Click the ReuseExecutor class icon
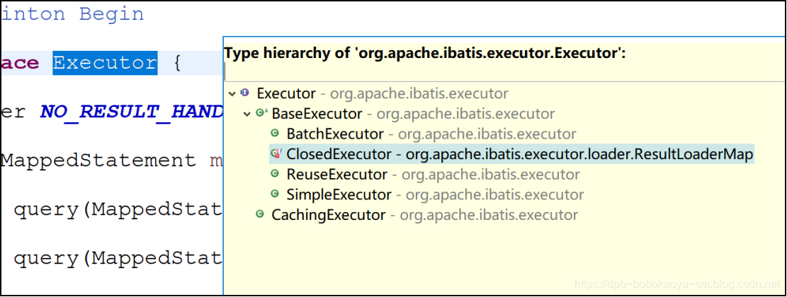Image resolution: width=787 pixels, height=297 pixels. pos(275,174)
